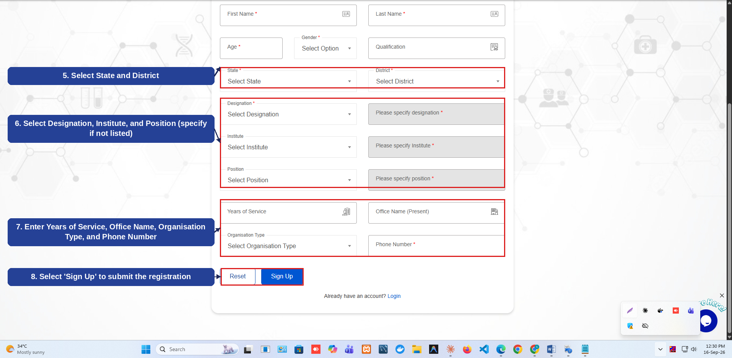Open Windows Security shield in tray popup
The height and width of the screenshot is (358, 732).
coord(630,326)
